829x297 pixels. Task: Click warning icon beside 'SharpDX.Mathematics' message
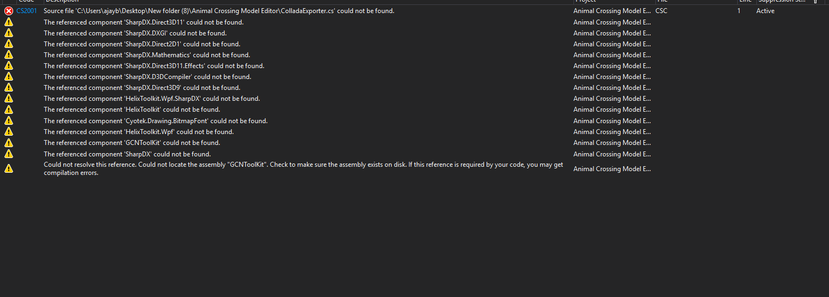pyautogui.click(x=8, y=55)
